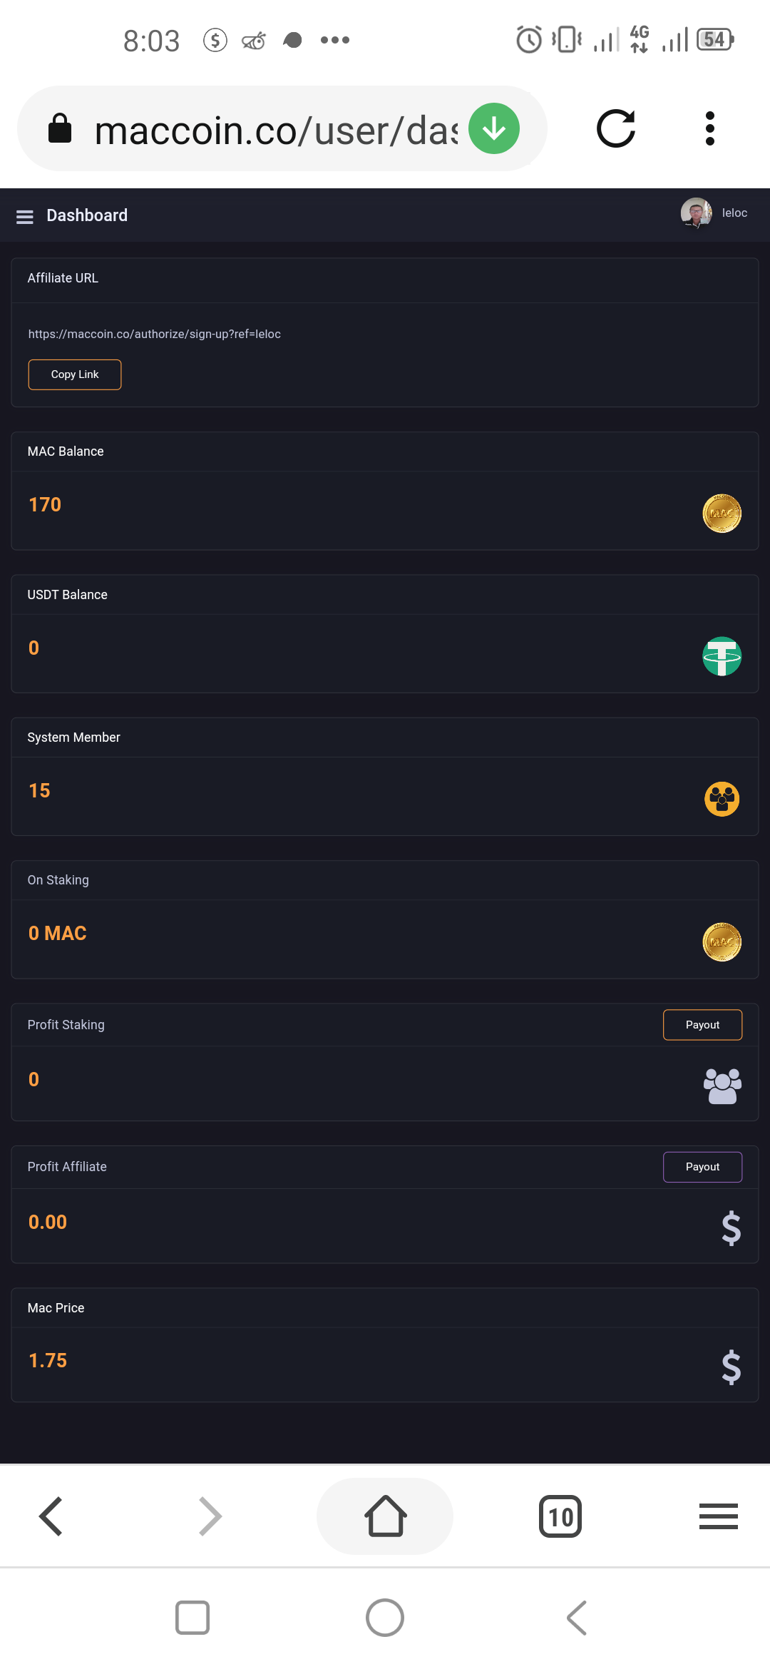Click the leloc profile avatar
The height and width of the screenshot is (1669, 770).
(x=696, y=213)
